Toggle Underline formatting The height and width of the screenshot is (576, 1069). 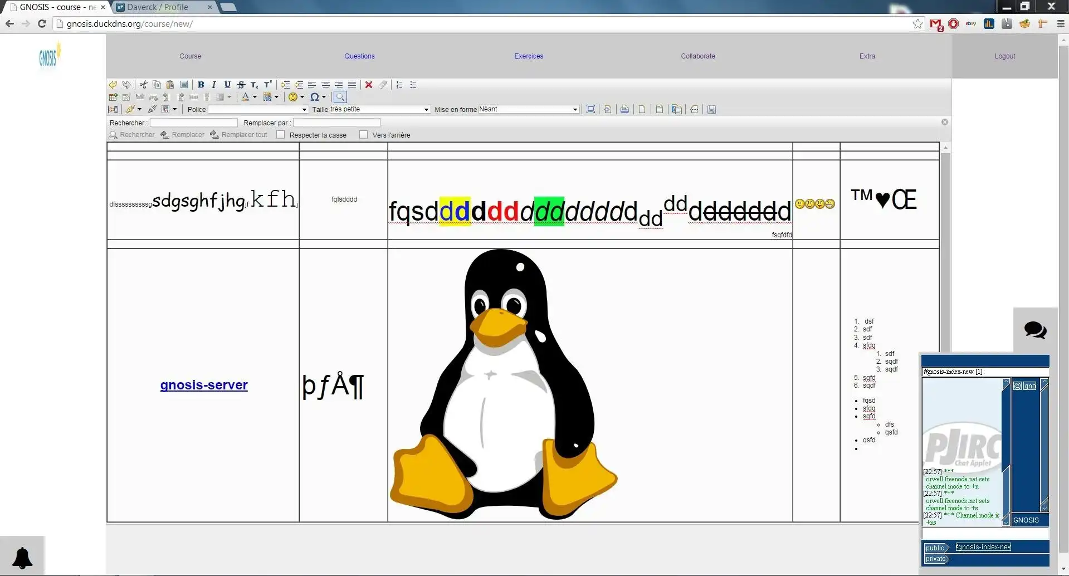[227, 85]
